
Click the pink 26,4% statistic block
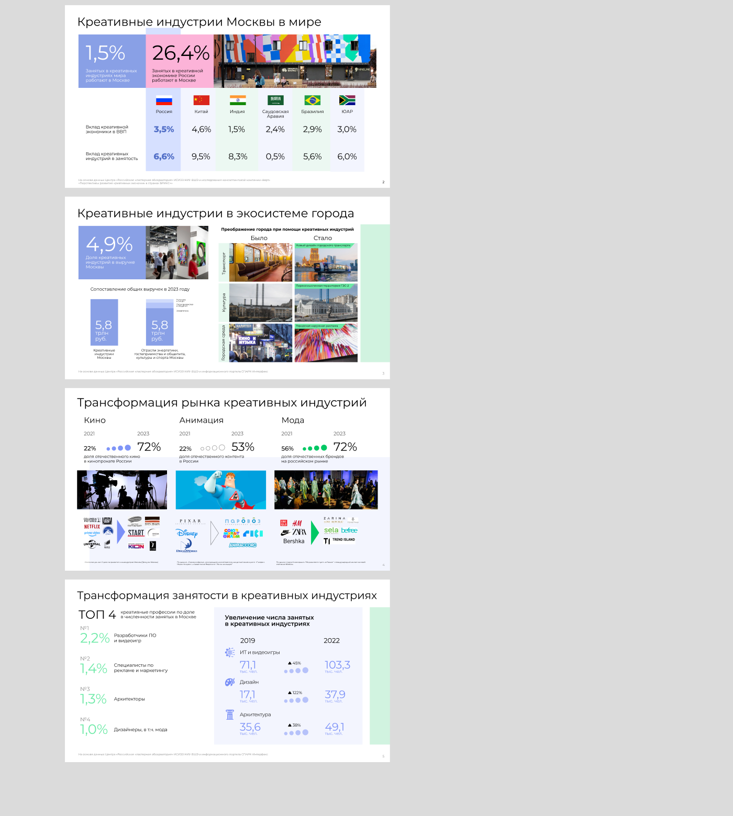point(180,61)
